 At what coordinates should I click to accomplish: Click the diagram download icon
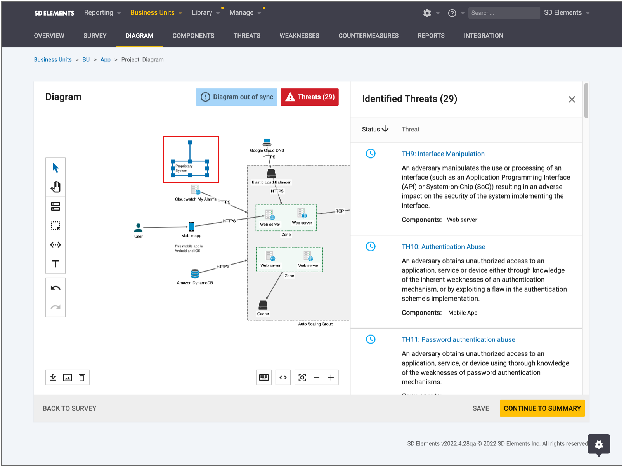pyautogui.click(x=53, y=377)
